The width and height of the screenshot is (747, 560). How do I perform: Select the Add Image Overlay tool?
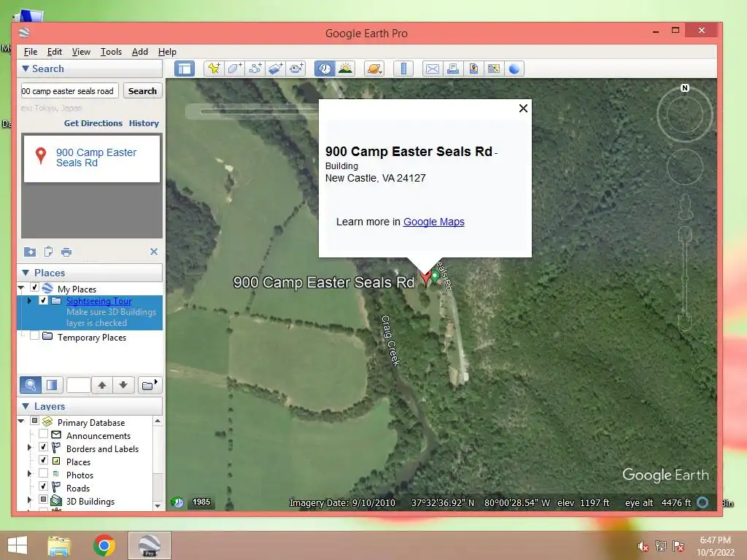click(275, 69)
